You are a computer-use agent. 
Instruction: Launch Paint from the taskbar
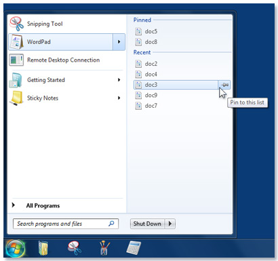[104, 248]
